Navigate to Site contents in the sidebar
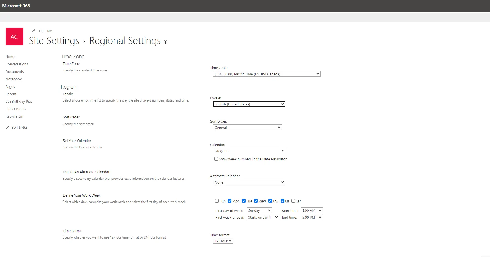Viewport: 490px width, 257px height. 16,109
